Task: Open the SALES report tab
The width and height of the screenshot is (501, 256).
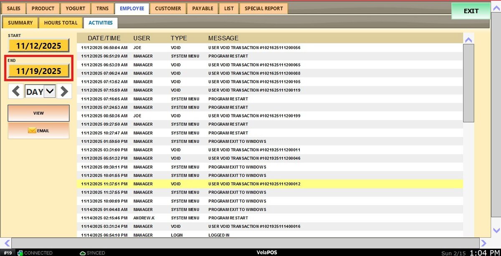Action: 14,8
